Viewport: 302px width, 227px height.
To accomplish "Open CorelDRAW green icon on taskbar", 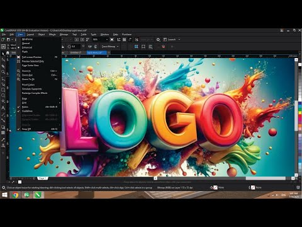I will pos(38,195).
